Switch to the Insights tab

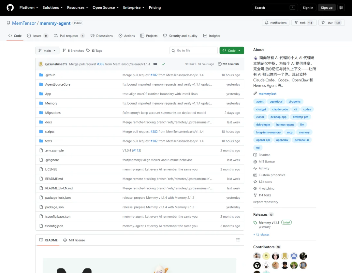[212, 36]
